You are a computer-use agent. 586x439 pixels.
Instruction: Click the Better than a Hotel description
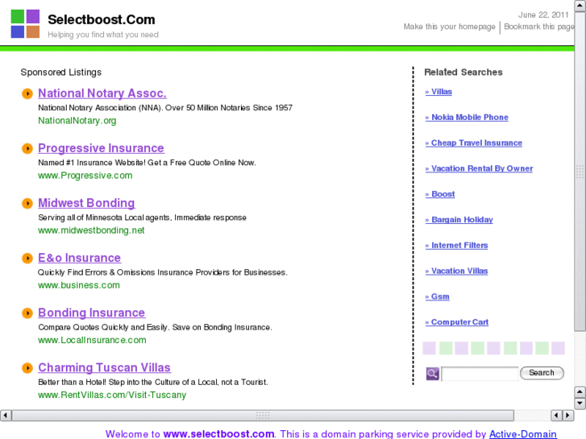[153, 383]
